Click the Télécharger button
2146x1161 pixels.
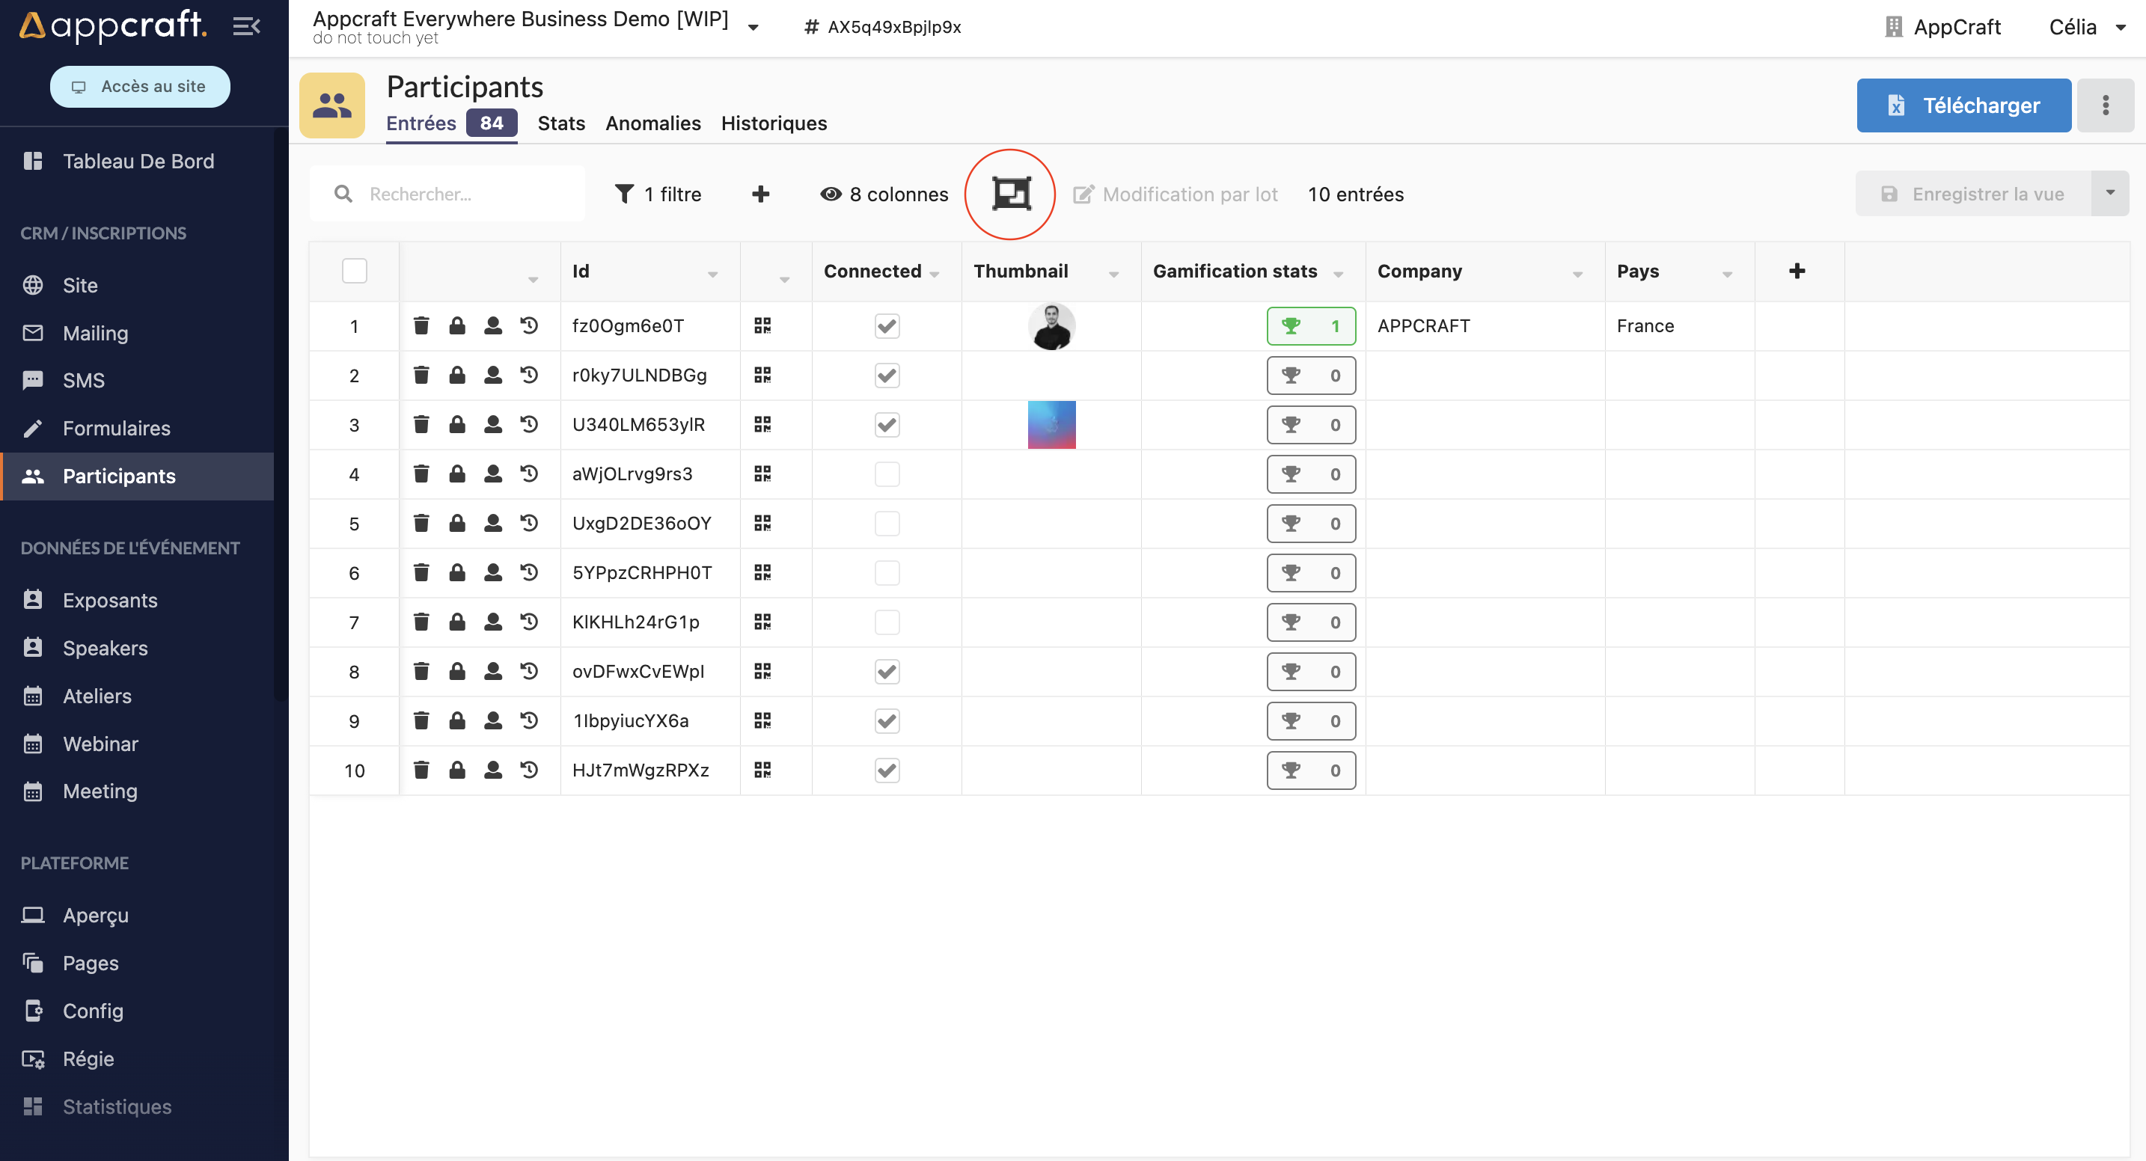[1963, 105]
